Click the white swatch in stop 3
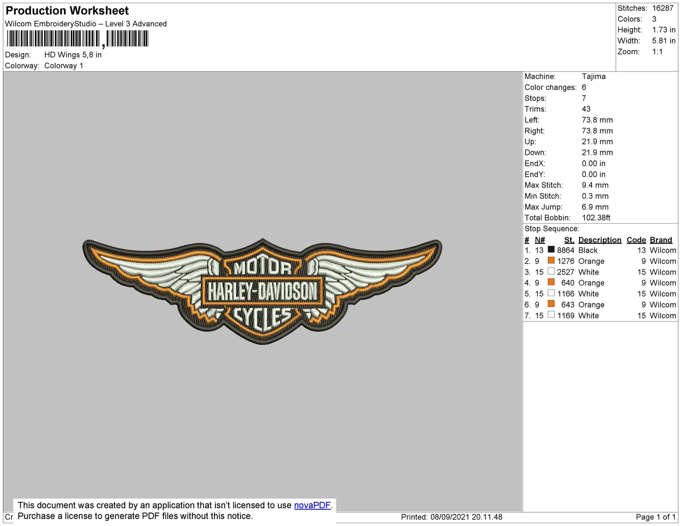 coord(551,271)
